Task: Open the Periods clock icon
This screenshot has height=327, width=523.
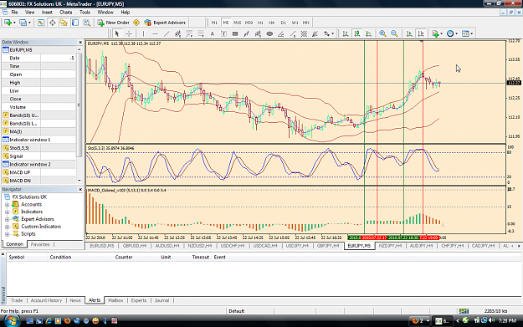Action: pyautogui.click(x=450, y=33)
